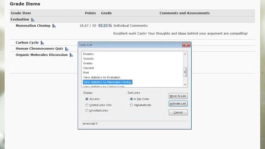Click the Carbon Cycle grade item
265x149 pixels.
point(27,43)
